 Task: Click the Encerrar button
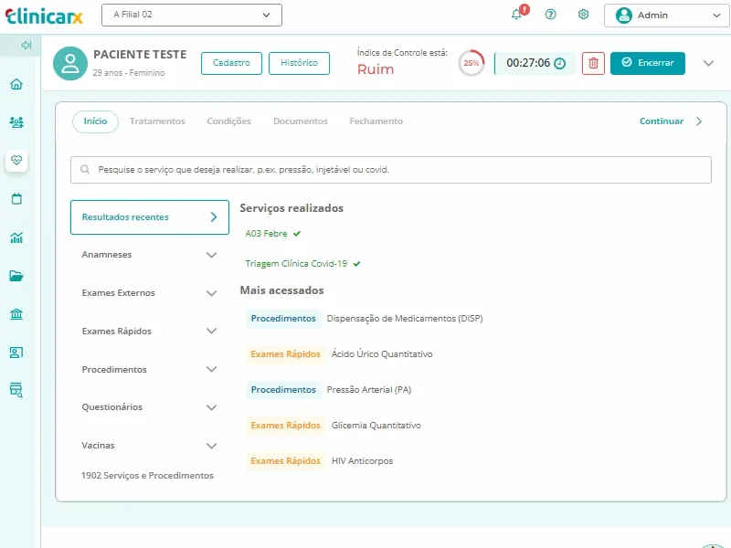pos(648,63)
